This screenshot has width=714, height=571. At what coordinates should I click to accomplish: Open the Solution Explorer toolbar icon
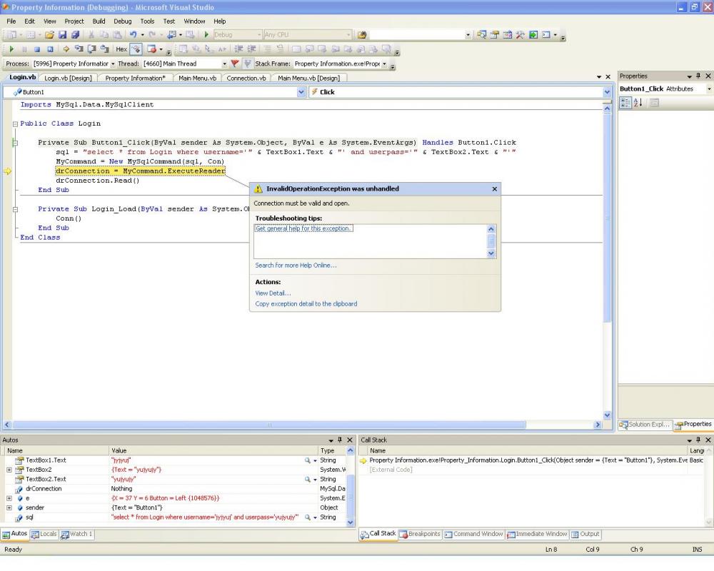(481, 34)
